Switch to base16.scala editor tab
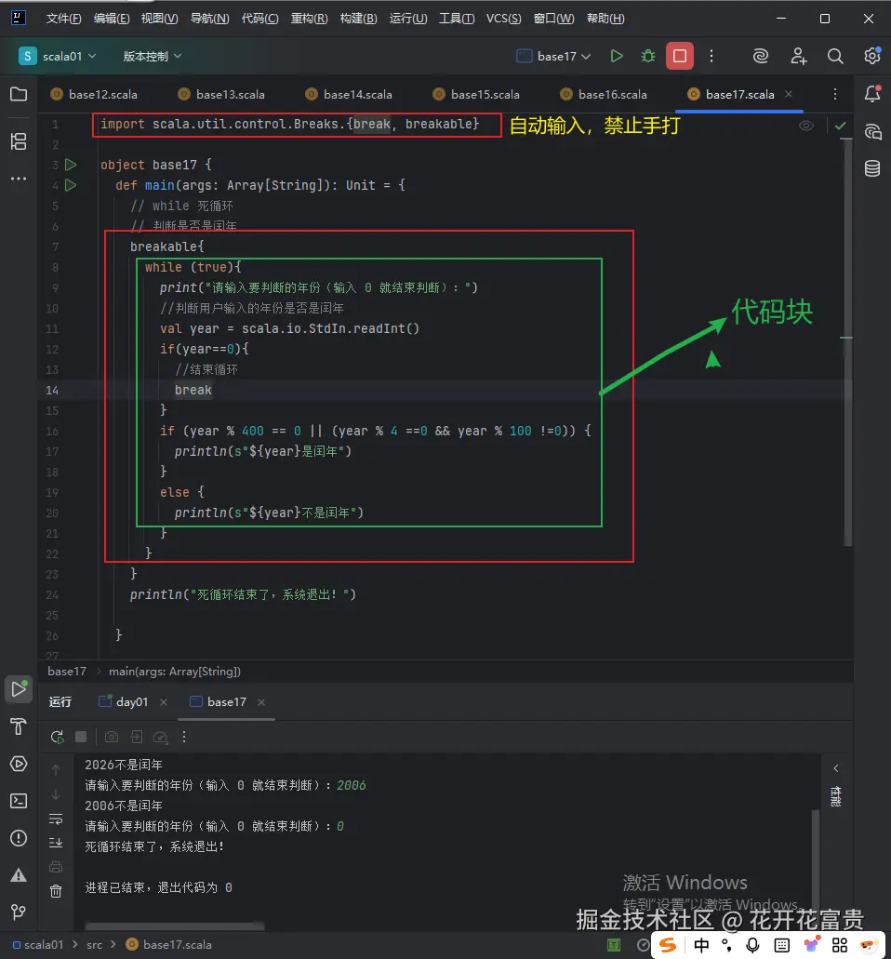The height and width of the screenshot is (959, 891). point(605,94)
